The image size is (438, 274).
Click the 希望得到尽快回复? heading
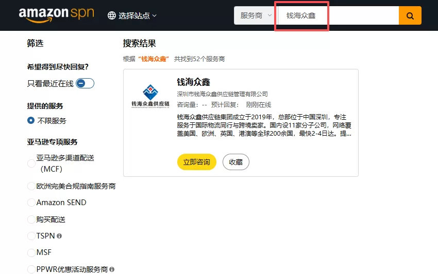tap(58, 67)
